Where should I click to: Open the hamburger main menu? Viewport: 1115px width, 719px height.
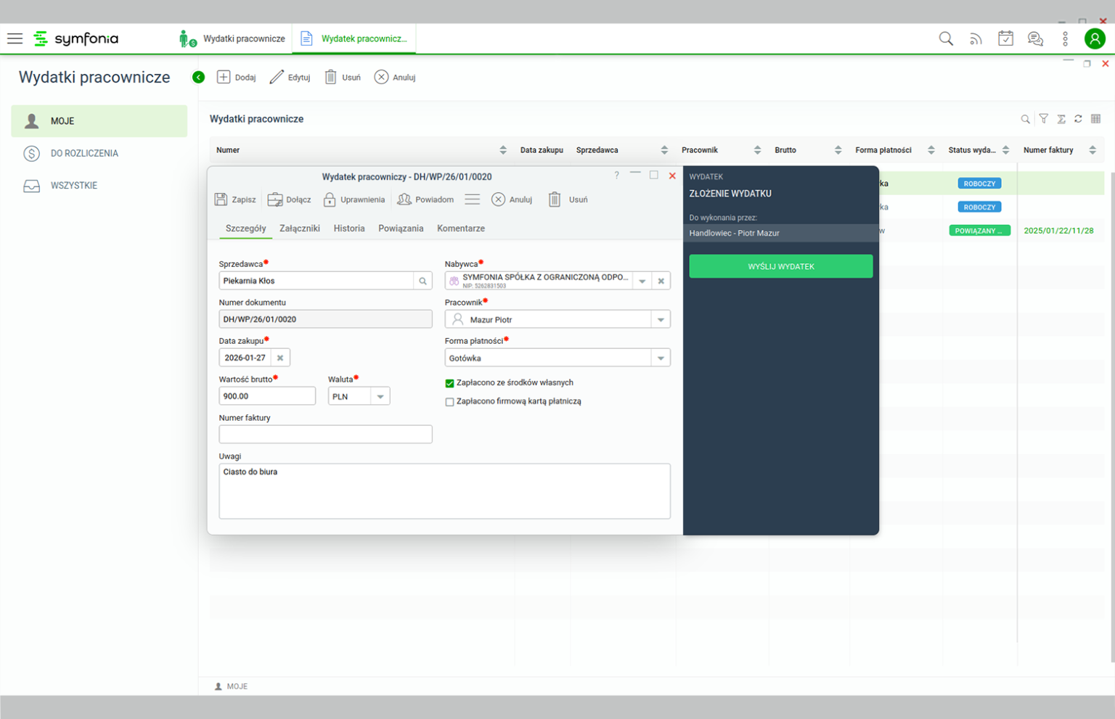pos(15,38)
